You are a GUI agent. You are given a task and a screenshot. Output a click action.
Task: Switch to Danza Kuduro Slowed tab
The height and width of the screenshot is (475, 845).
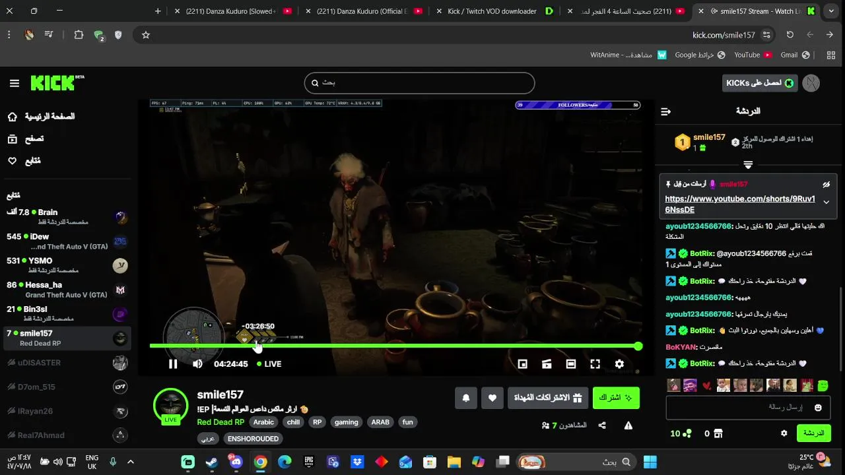232,11
